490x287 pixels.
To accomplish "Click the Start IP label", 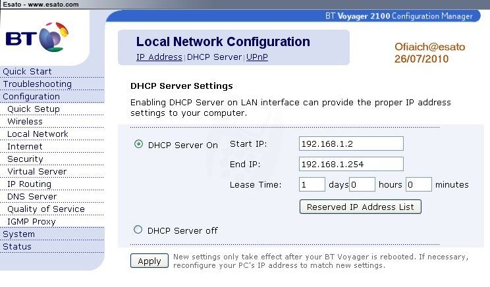I will (x=248, y=143).
